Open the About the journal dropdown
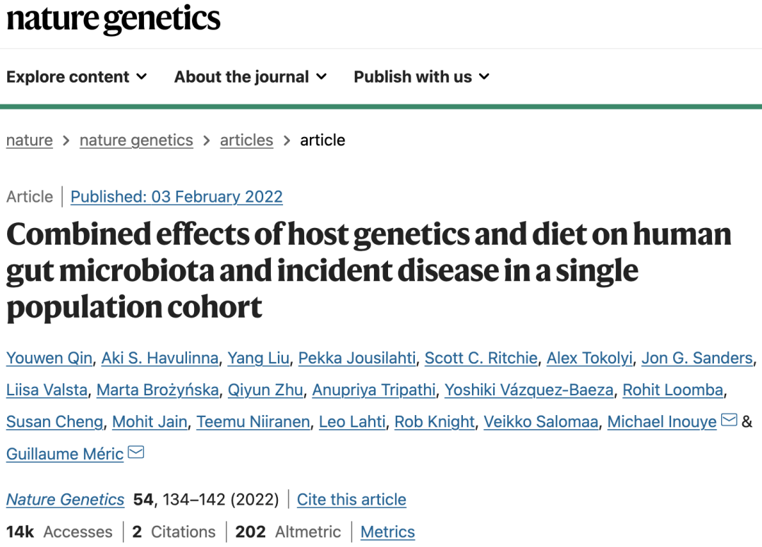The height and width of the screenshot is (547, 762). coord(250,77)
